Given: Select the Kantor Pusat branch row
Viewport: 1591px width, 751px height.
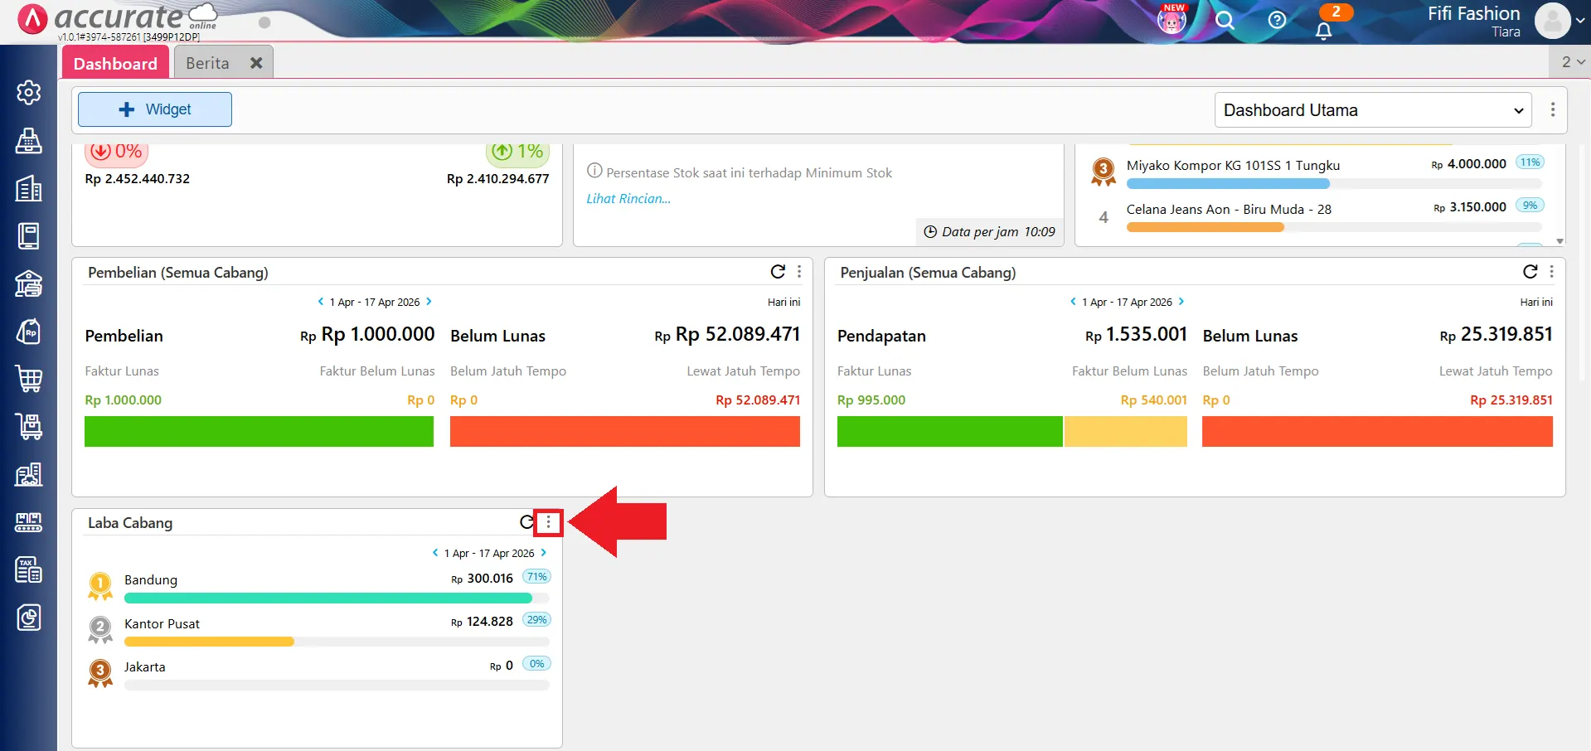Looking at the screenshot, I should click(318, 631).
